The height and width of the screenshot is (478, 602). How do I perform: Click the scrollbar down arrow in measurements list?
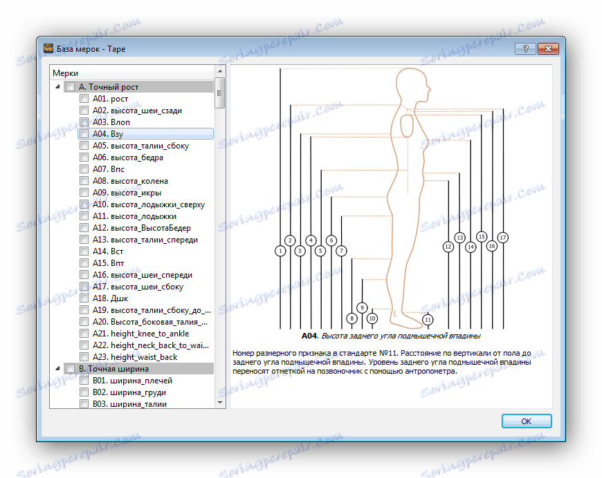tap(220, 403)
